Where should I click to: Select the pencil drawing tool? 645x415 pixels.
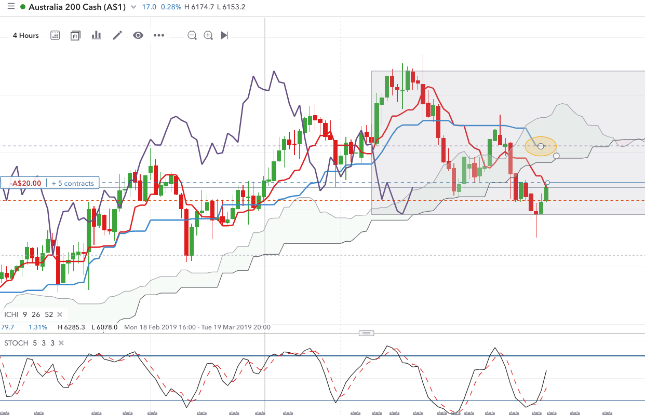117,35
